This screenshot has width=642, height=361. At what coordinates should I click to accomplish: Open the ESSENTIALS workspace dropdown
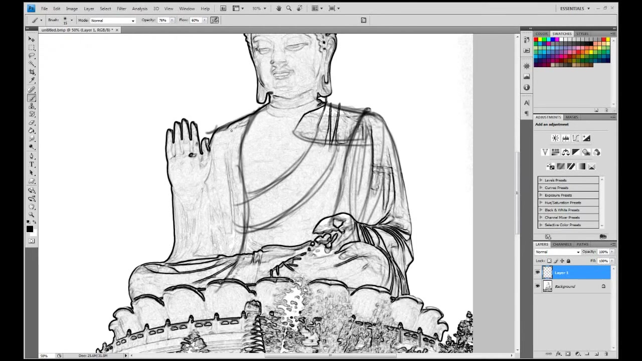pos(575,9)
